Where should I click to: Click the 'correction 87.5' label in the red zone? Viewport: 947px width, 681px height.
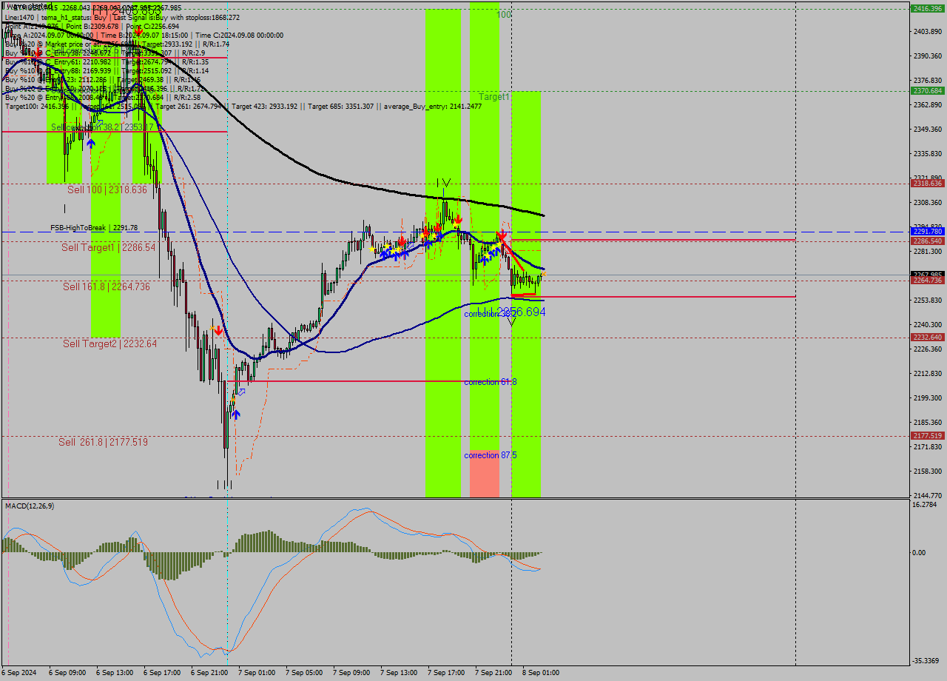490,455
